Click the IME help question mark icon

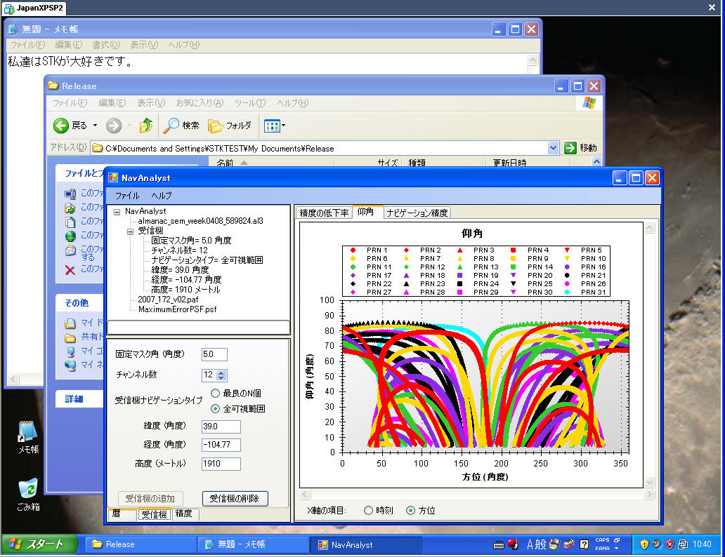pyautogui.click(x=584, y=544)
